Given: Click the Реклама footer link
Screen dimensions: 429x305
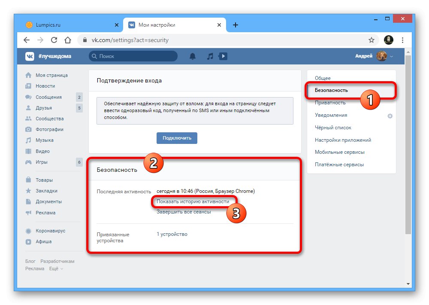Looking at the screenshot, I should click(x=35, y=268).
